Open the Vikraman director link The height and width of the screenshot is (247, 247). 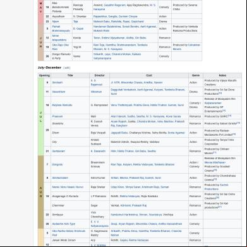click(96, 92)
